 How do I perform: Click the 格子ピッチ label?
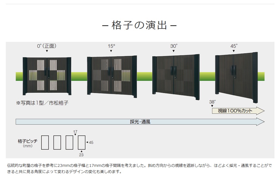coord(28,141)
